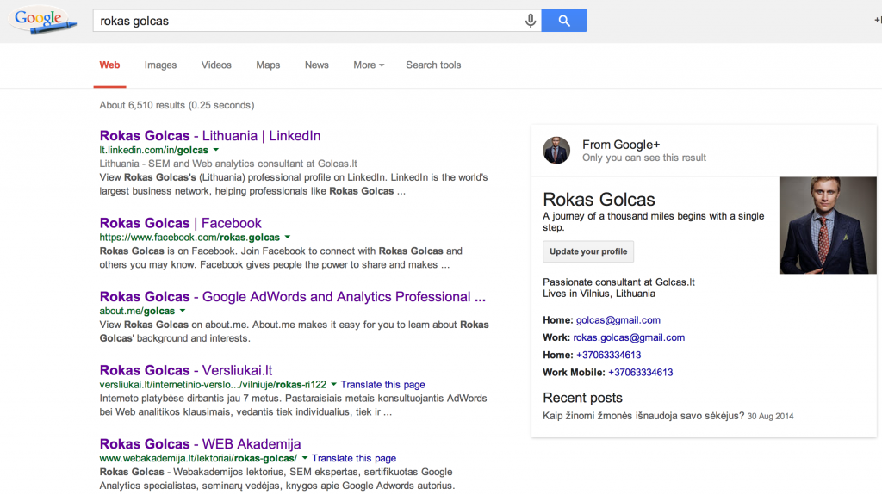Expand arrow next to LinkedIn URL
The width and height of the screenshot is (882, 495).
[216, 150]
